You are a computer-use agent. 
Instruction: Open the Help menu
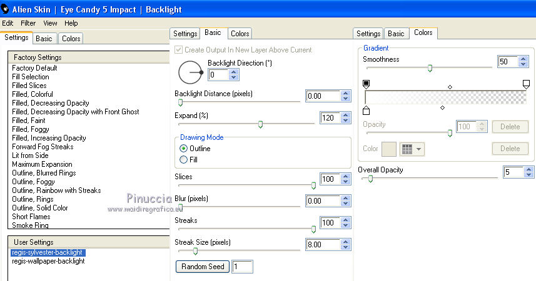coord(71,23)
